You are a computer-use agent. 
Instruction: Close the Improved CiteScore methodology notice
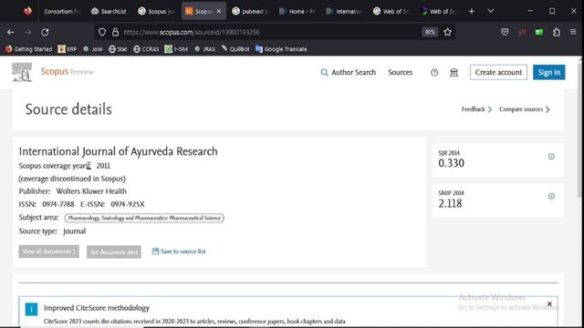coord(549,303)
